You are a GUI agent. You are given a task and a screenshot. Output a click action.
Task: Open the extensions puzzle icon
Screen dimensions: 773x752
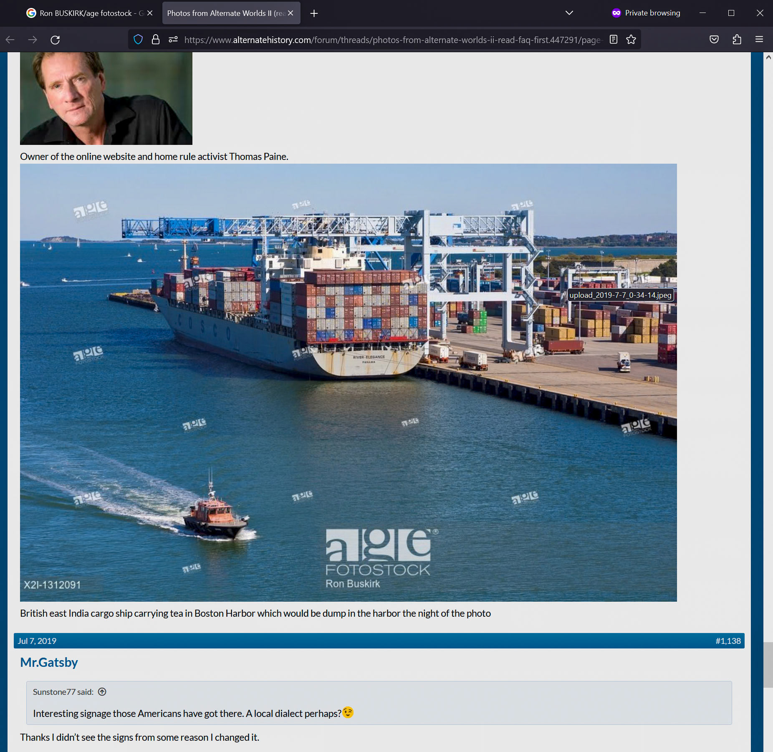pyautogui.click(x=737, y=40)
